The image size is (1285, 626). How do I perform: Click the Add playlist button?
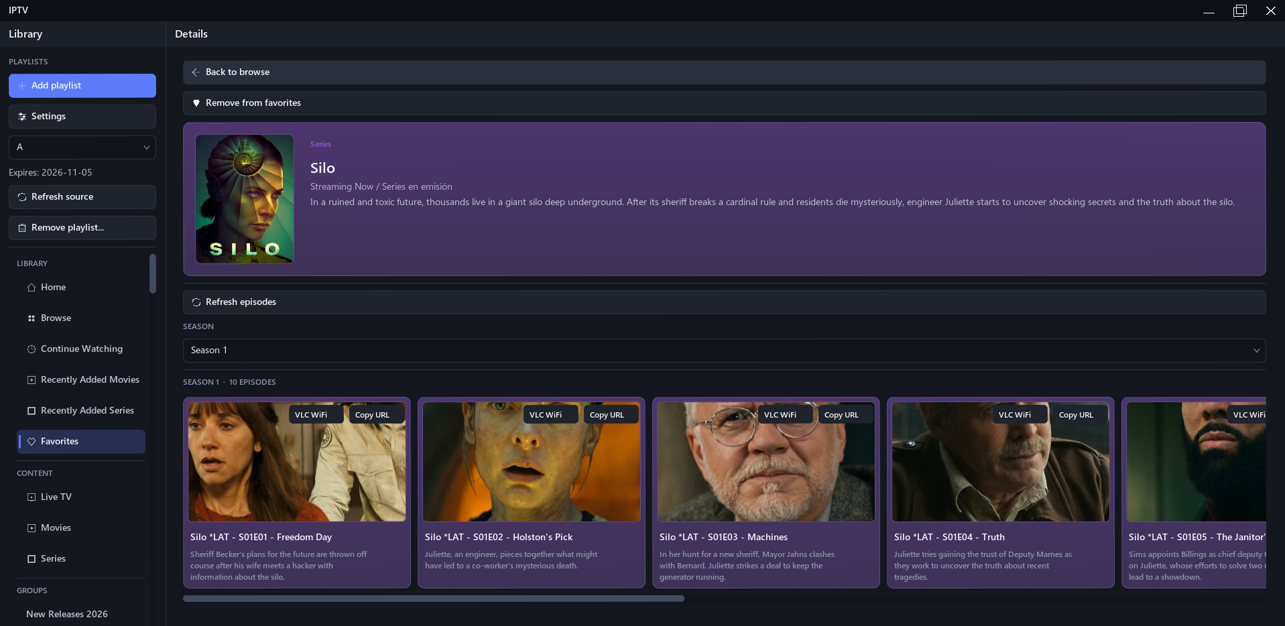(x=82, y=86)
